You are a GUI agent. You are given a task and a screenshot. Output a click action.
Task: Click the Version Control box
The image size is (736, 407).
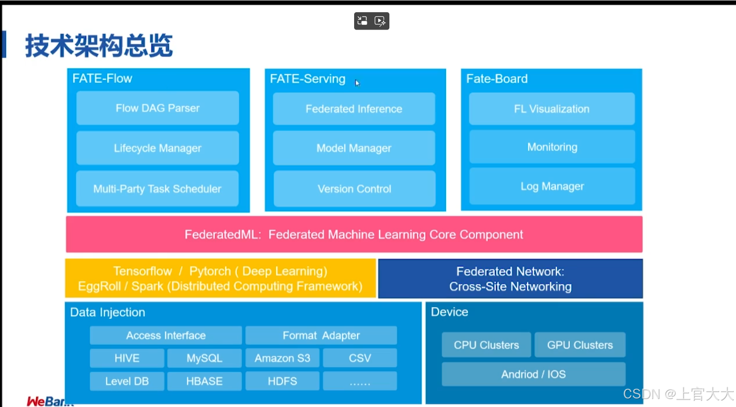(x=354, y=189)
